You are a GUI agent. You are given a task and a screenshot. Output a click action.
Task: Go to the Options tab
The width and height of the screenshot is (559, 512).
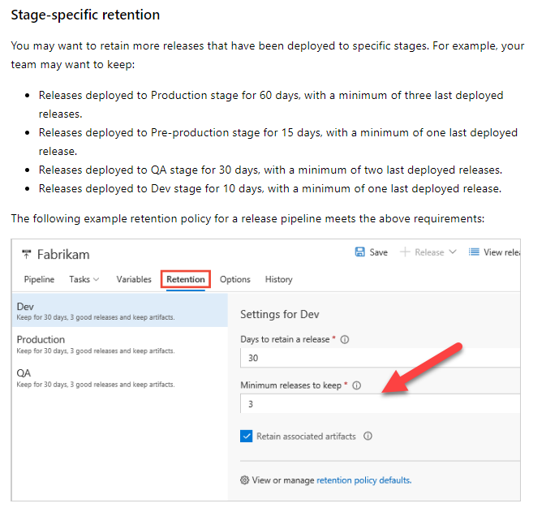[x=235, y=279]
